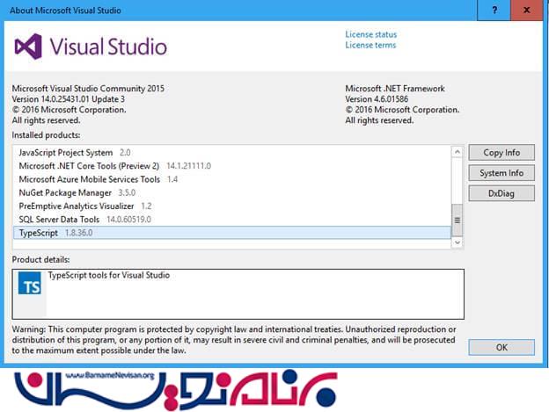
Task: Open the License terms link
Action: pyautogui.click(x=370, y=45)
